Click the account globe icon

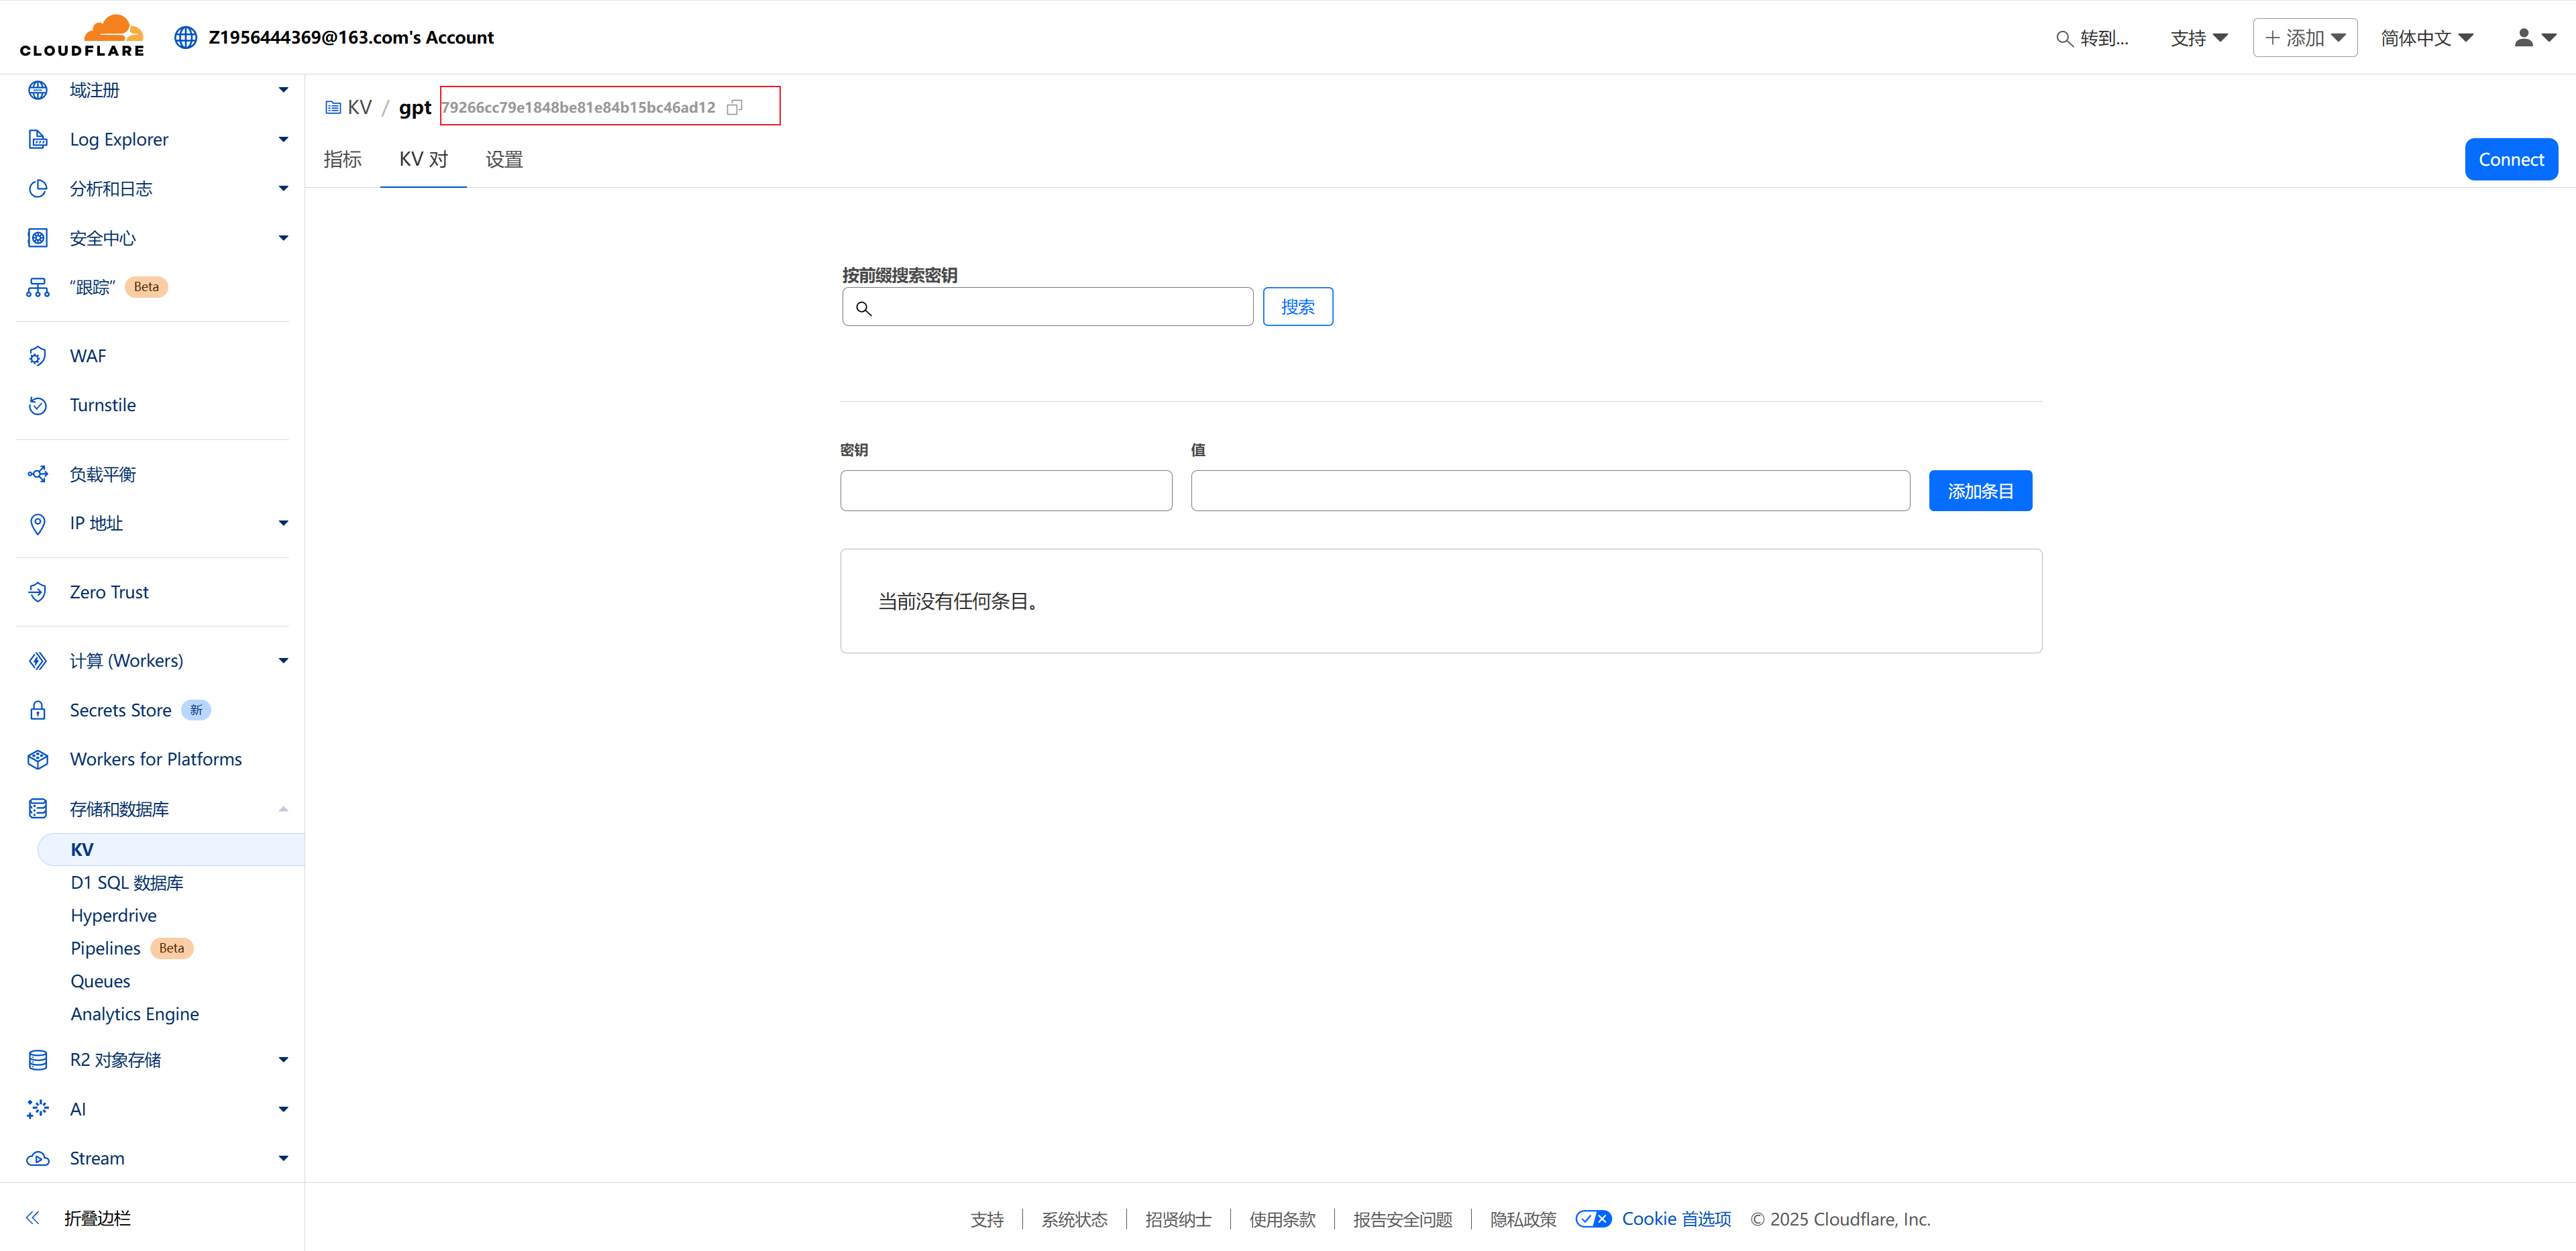tap(186, 37)
